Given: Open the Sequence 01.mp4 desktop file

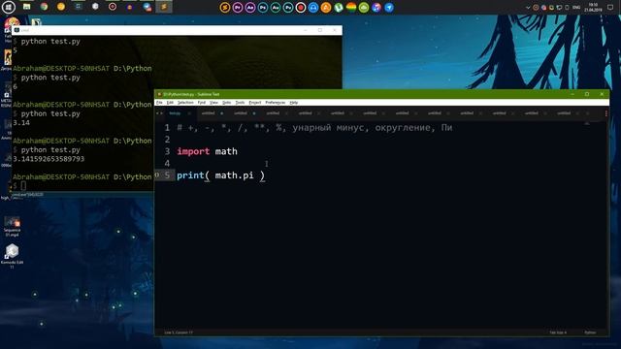Looking at the screenshot, I should point(12,227).
